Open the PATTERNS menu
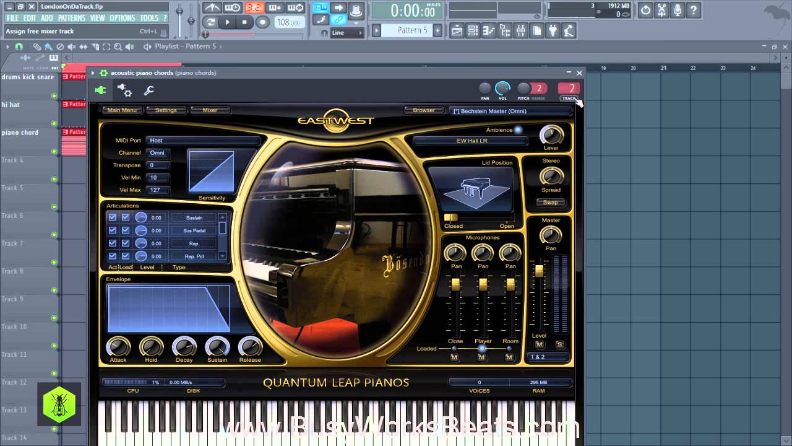Viewport: 792px width, 446px height. [72, 19]
